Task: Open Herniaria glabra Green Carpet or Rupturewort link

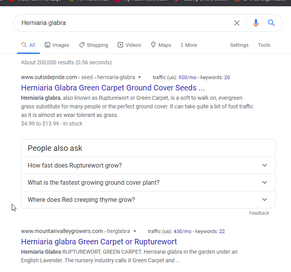Action: click(x=99, y=242)
